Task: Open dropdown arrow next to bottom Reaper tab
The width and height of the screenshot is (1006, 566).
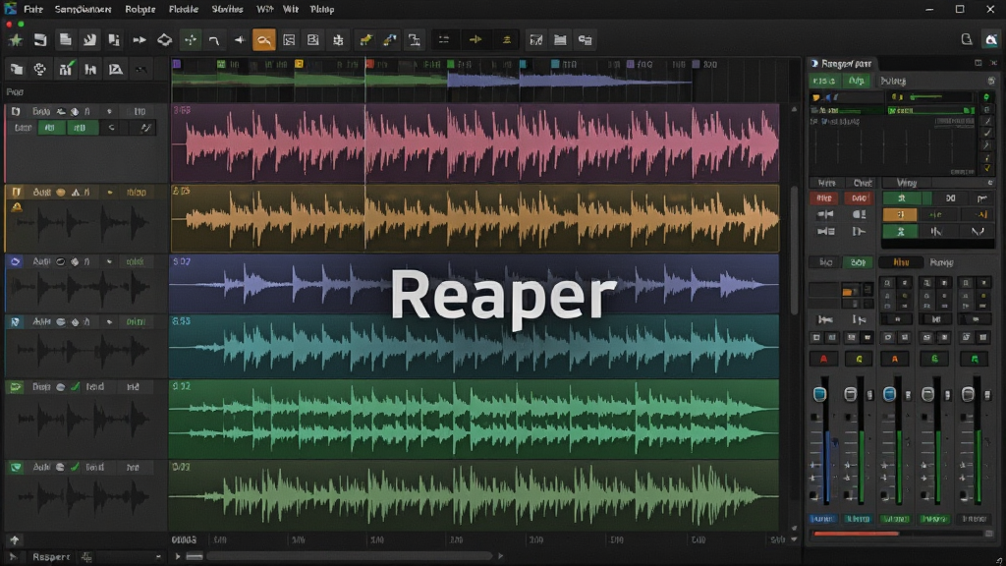Action: tap(158, 557)
